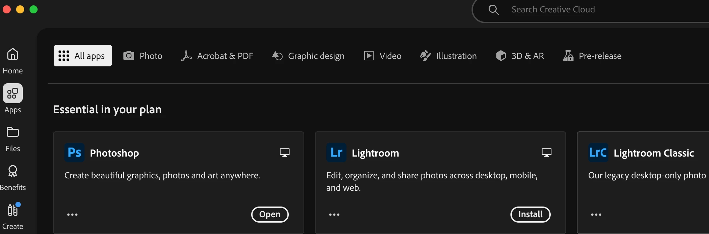Switch to Graphic design category
The image size is (709, 234).
click(308, 56)
